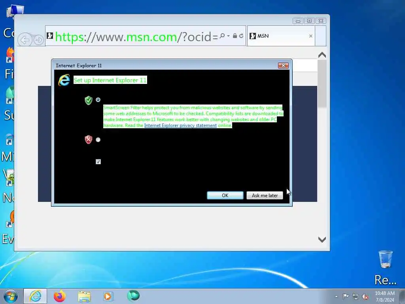The width and height of the screenshot is (405, 304).
Task: Click the MSN site icon in address bar
Action: pos(50,36)
